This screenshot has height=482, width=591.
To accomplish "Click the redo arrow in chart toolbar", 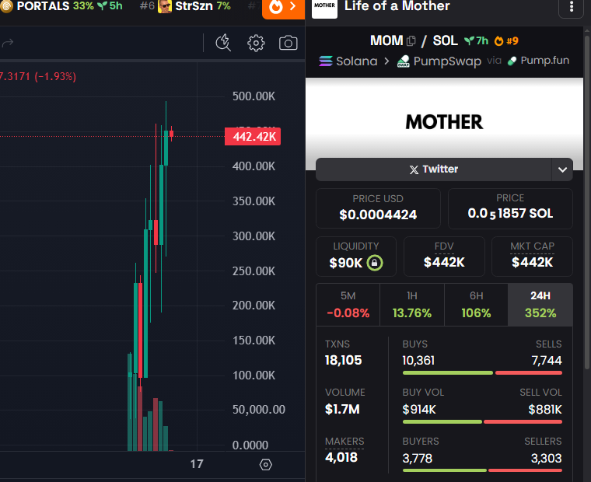I will (x=8, y=43).
